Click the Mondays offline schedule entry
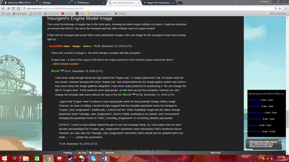Image resolution: width=289 pixels, height=162 pixels. pyautogui.click(x=261, y=100)
